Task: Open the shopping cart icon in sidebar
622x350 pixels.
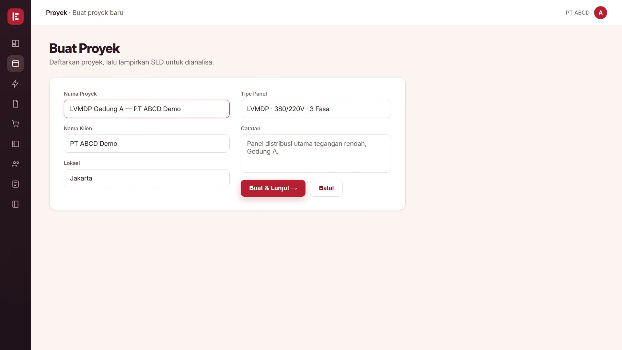Action: (x=16, y=124)
